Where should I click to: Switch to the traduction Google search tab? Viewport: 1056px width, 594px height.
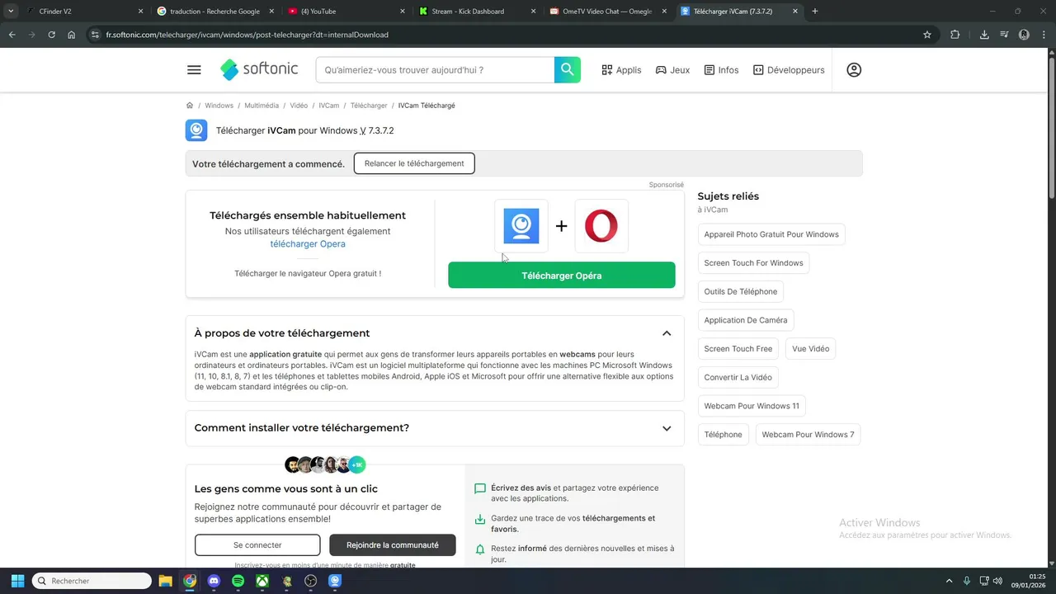(216, 12)
